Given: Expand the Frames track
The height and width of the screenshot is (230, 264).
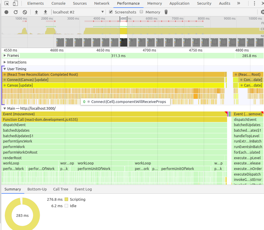Looking at the screenshot, I should [x=5, y=56].
